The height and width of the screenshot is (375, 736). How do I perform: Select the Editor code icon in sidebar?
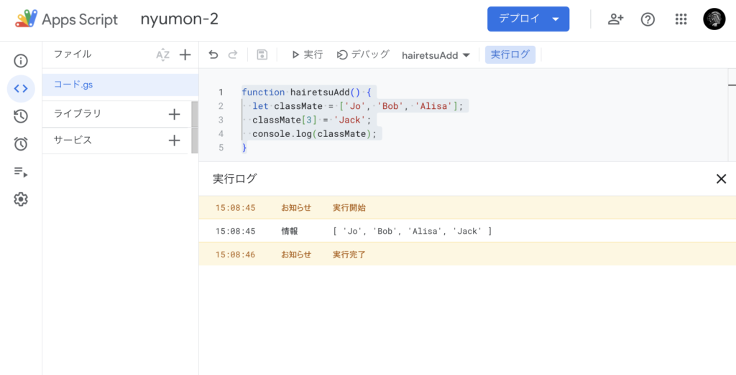tap(21, 89)
